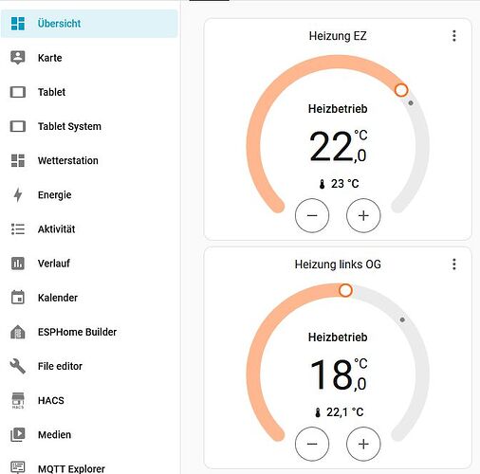Click the 22,0 °C target value

pyautogui.click(x=338, y=146)
